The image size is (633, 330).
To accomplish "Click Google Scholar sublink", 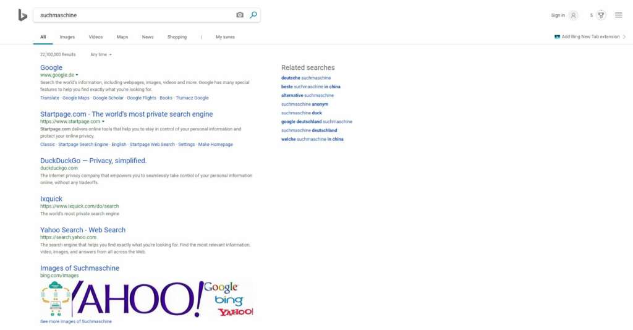I will click(x=108, y=98).
